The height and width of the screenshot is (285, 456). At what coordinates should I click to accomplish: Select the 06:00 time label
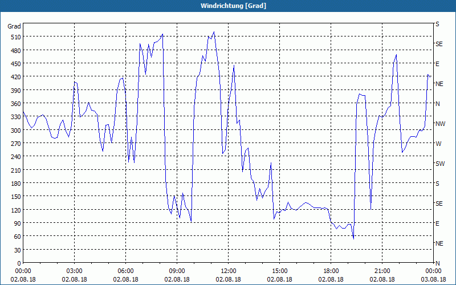[125, 271]
